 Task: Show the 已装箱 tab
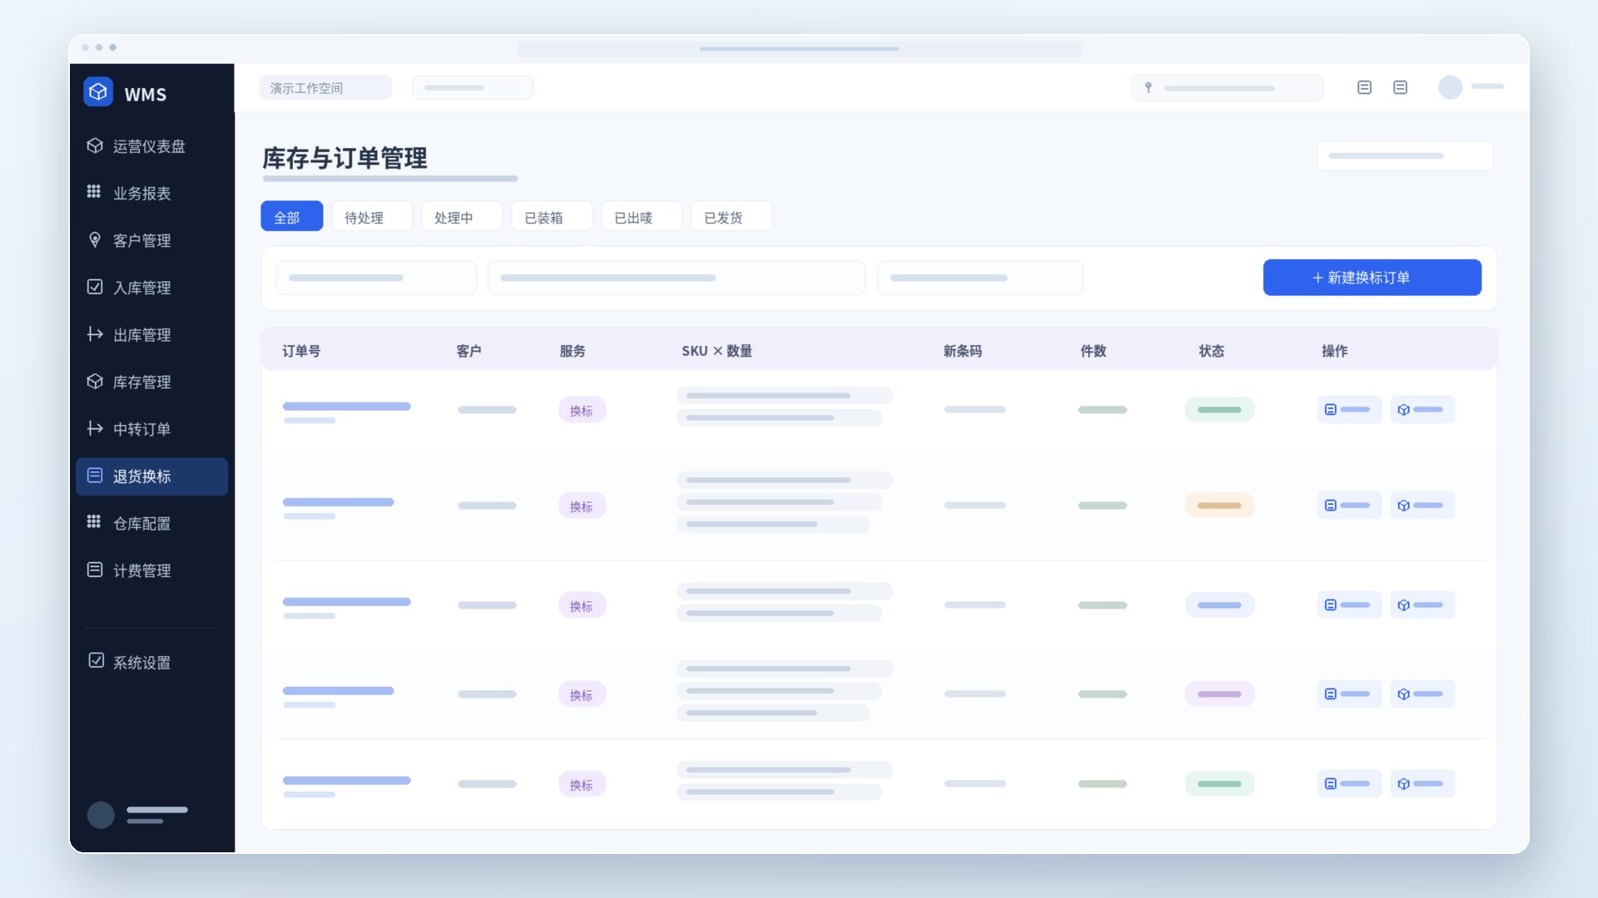tap(552, 217)
